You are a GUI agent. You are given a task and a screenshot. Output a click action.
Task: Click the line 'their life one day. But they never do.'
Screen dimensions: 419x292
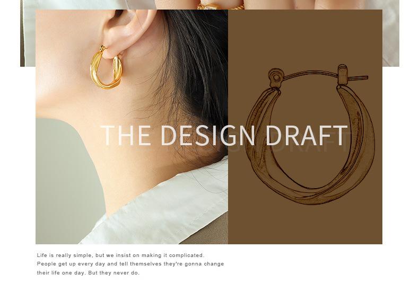click(88, 273)
